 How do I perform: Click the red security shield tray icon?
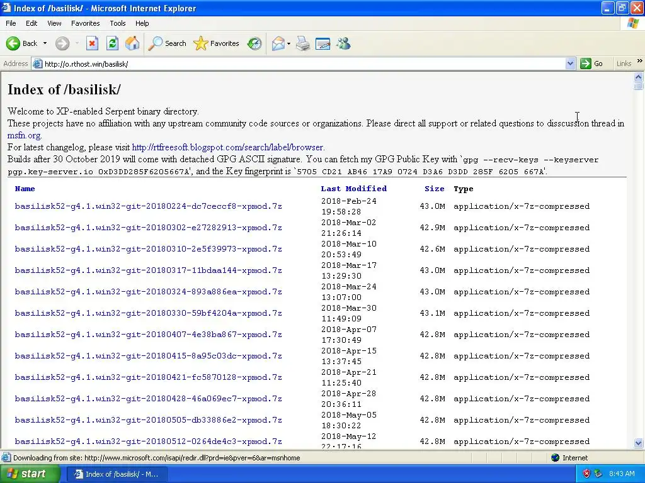(586, 474)
